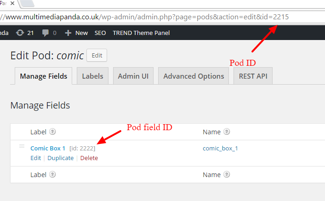Duplicate the Comic Box 1 field

[61, 158]
